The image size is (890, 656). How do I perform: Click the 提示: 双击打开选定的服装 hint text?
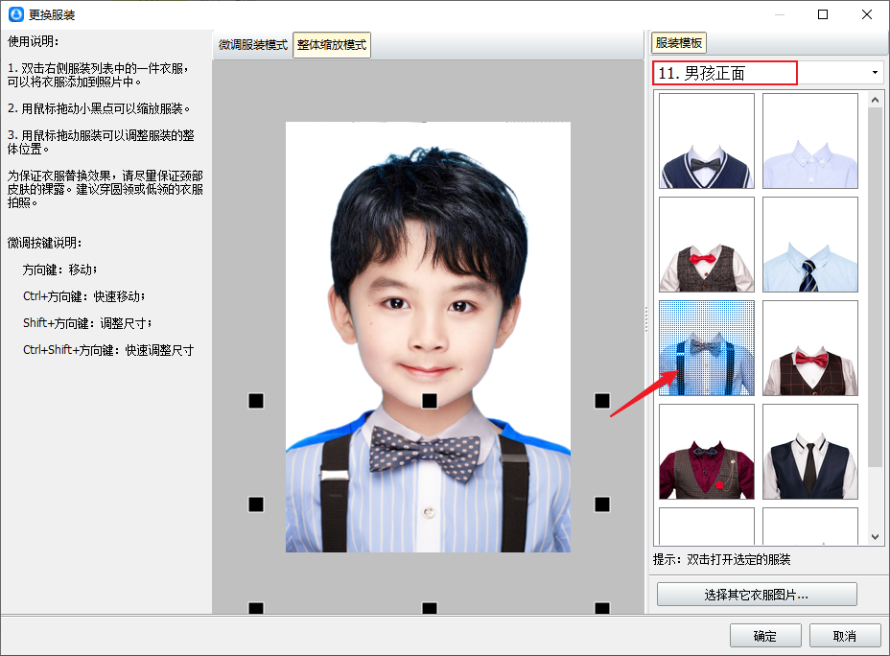pos(721,559)
